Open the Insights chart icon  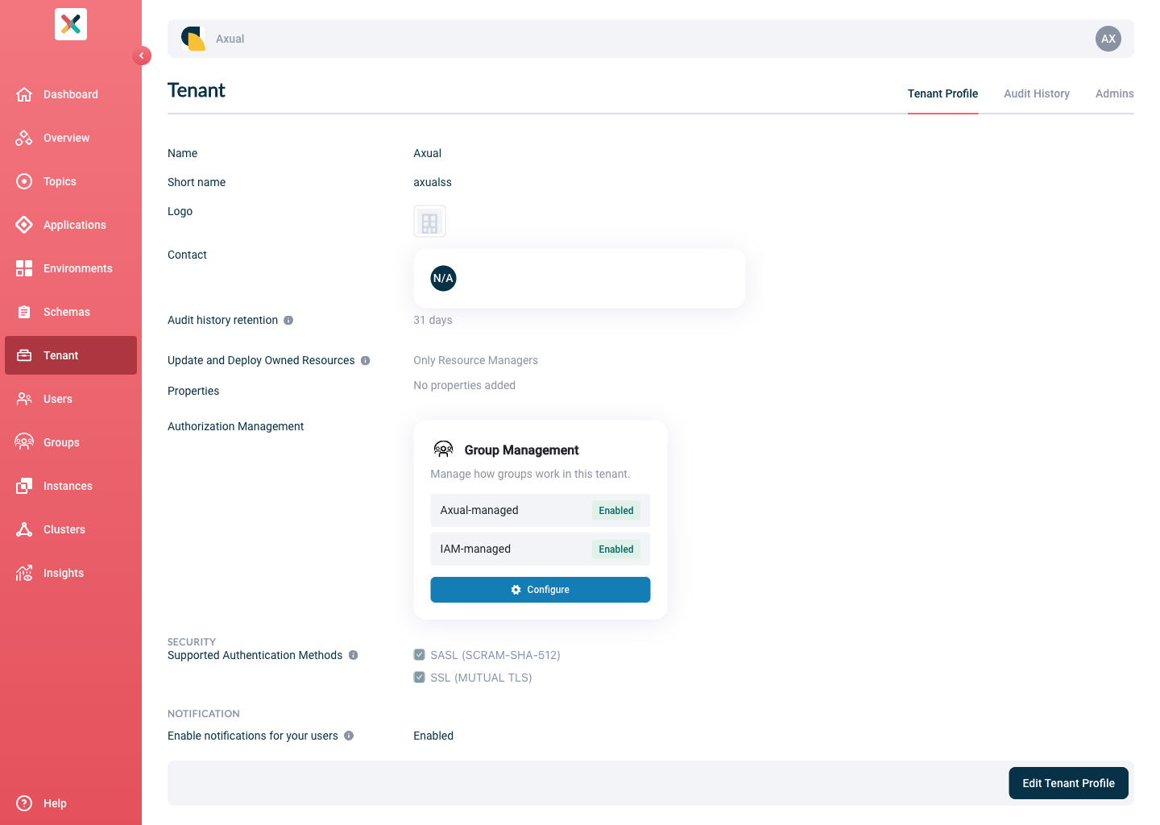click(x=24, y=573)
